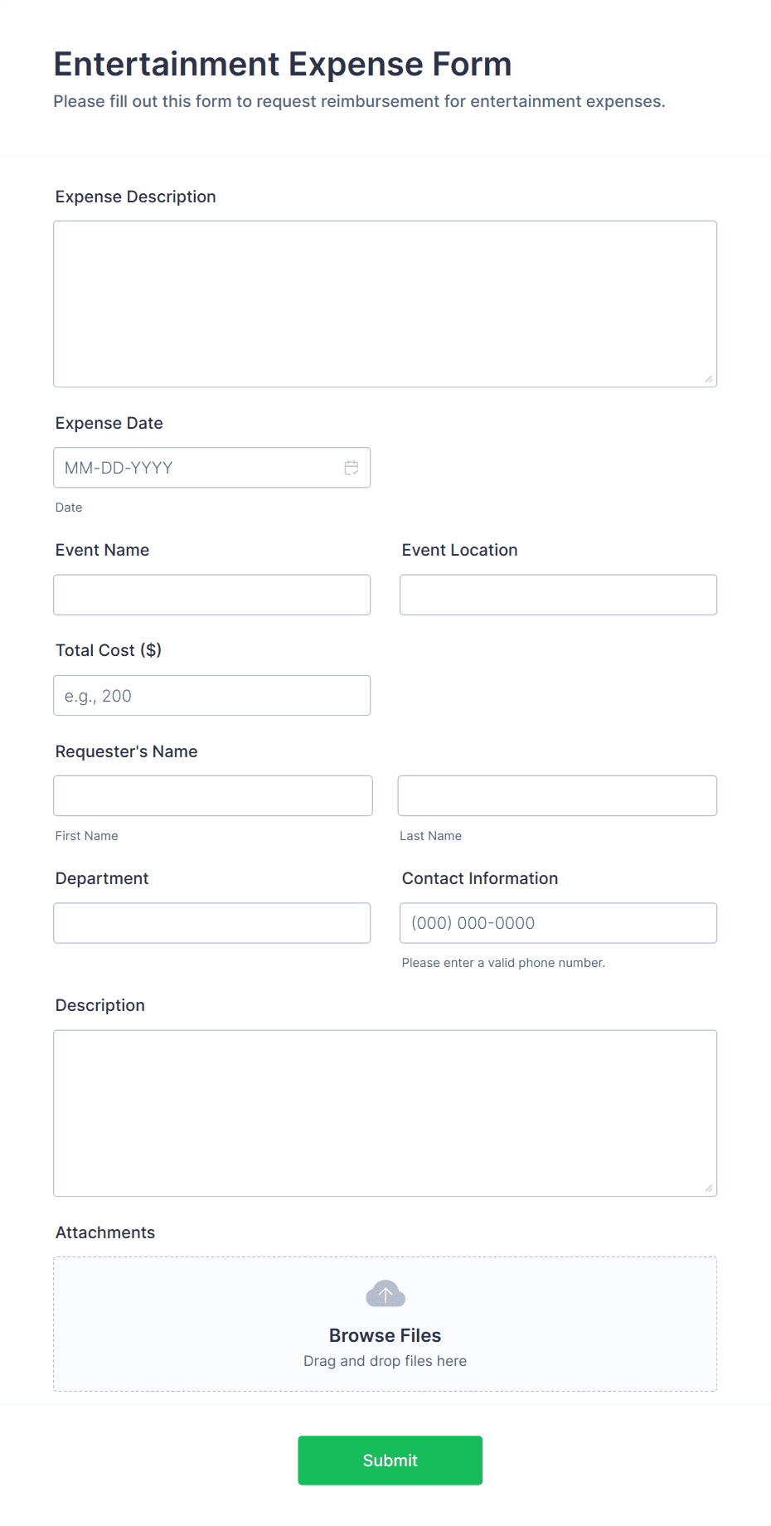Viewport: 771px width, 1526px height.
Task: Click Browse Files to upload an attachment
Action: (385, 1335)
